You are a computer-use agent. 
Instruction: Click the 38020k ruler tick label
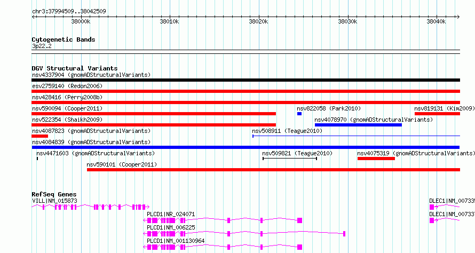tap(258, 21)
